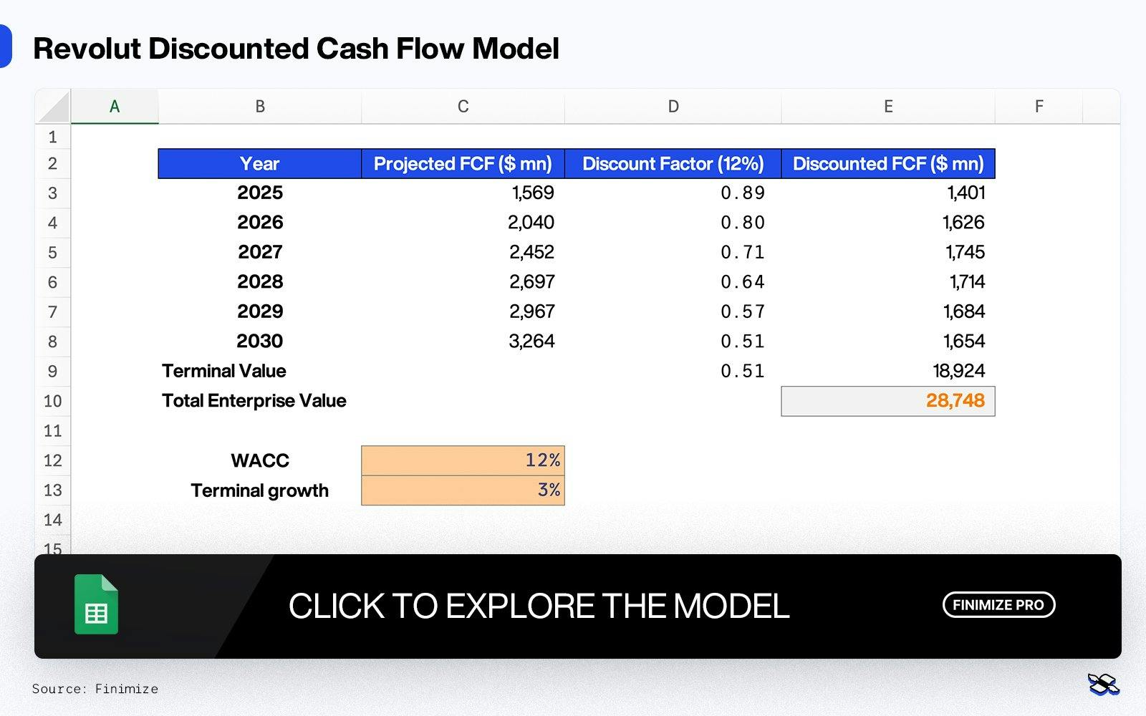Click the Projected FCF ($ mn) header cell
The width and height of the screenshot is (1146, 716).
click(x=463, y=164)
